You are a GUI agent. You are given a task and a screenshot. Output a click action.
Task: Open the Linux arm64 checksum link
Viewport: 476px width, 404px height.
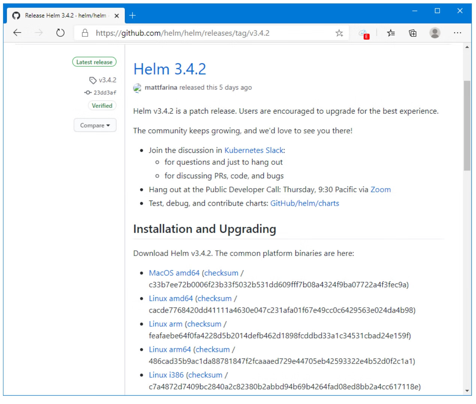tap(212, 349)
